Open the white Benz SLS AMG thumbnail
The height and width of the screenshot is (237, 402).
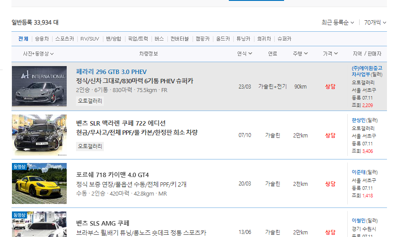pyautogui.click(x=39, y=224)
